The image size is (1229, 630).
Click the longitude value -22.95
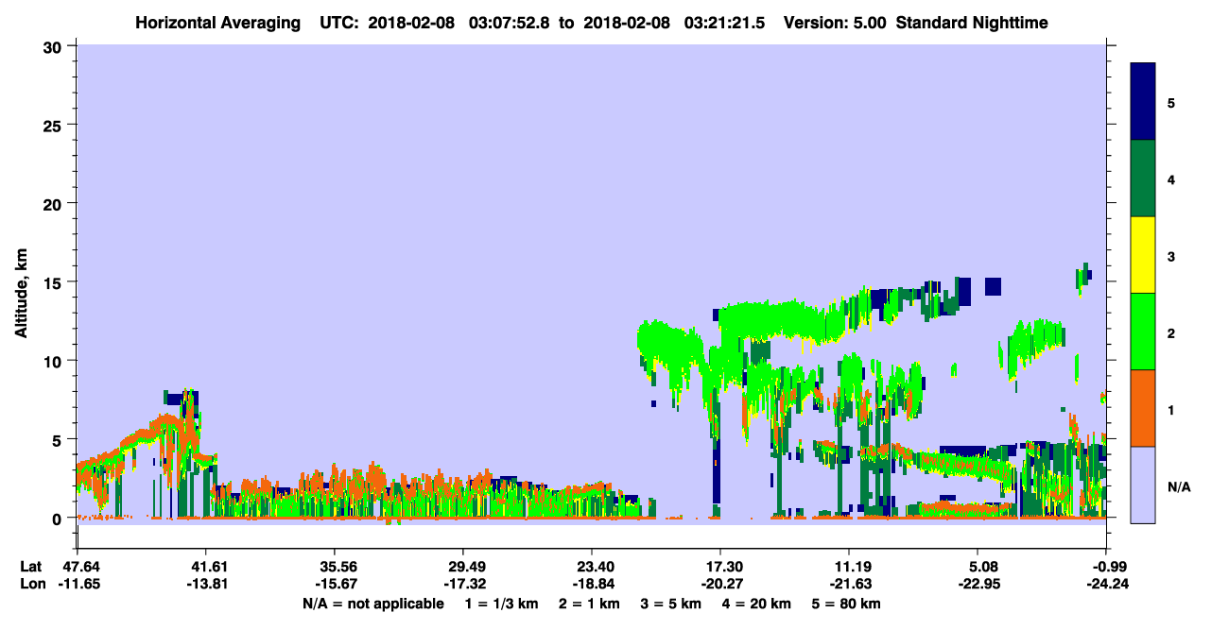978,584
